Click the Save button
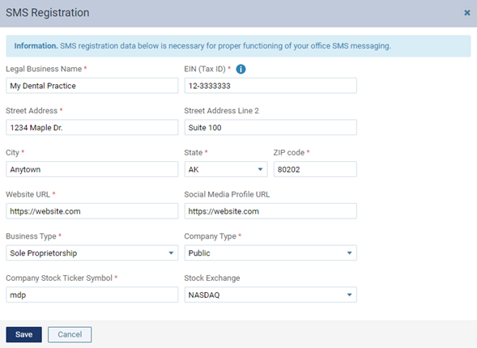 pyautogui.click(x=23, y=334)
